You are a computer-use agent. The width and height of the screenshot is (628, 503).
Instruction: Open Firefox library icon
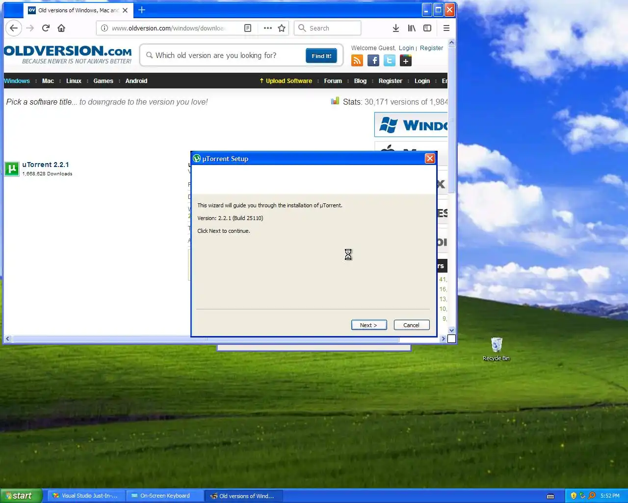tap(412, 28)
